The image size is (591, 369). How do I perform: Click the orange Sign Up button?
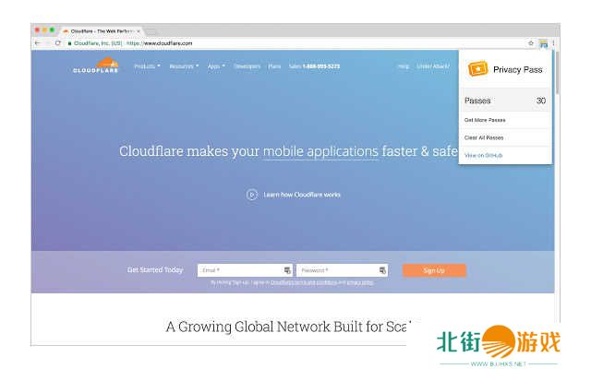(434, 270)
